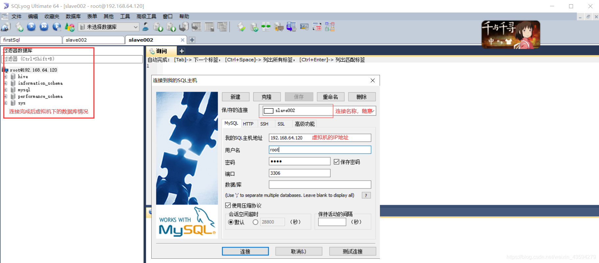Click the scheduled backup table-with-clock icon

tap(291, 27)
